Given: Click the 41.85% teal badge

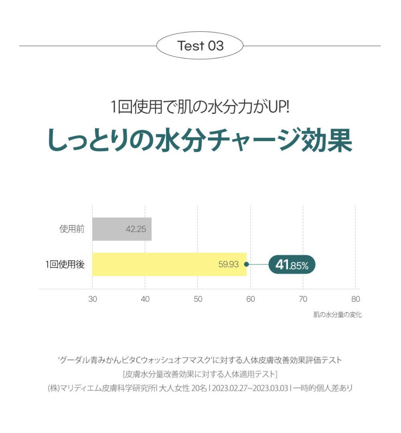Looking at the screenshot, I should coord(292,265).
